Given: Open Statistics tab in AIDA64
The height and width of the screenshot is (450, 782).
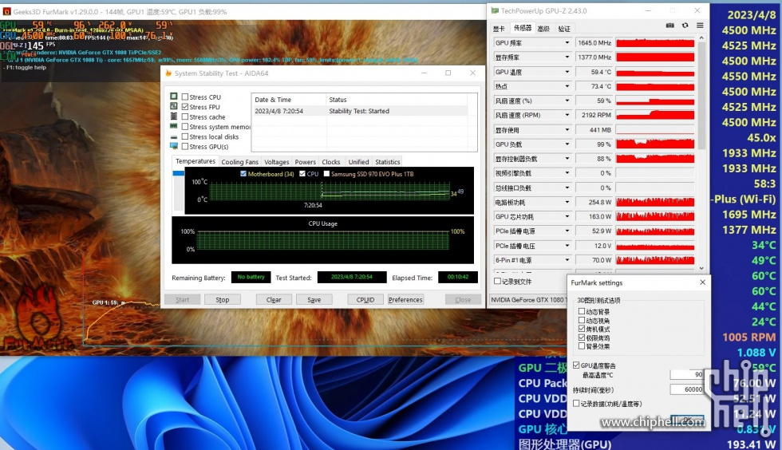Looking at the screenshot, I should [x=388, y=162].
